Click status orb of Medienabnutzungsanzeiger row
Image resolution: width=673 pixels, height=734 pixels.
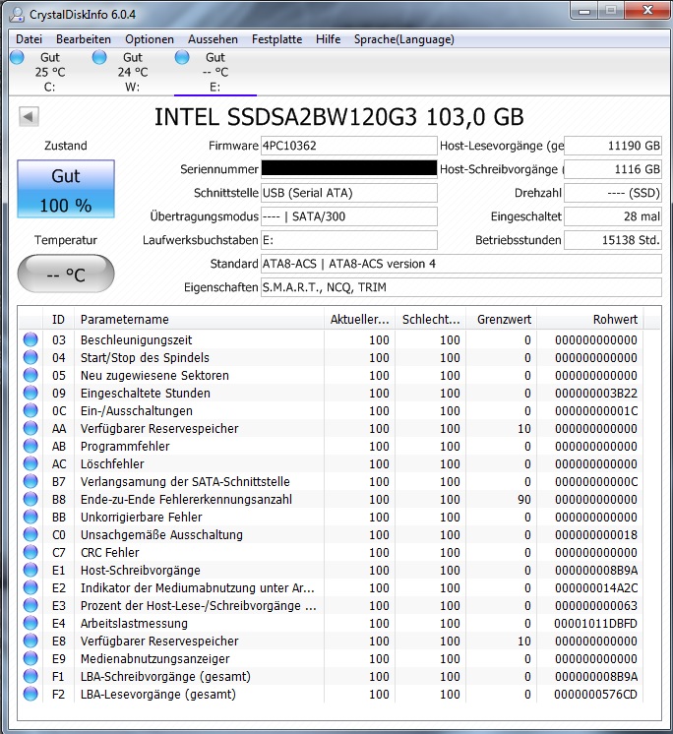[x=31, y=658]
